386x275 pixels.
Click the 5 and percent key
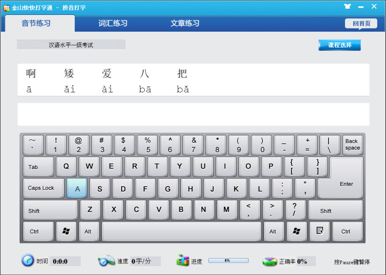[x=147, y=145]
